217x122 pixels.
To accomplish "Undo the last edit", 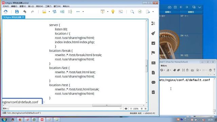I will [x=25, y=12].
